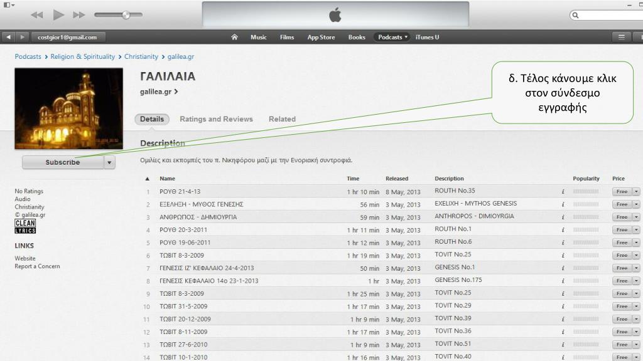Show info for ΤΩΒΙΤ 27-6-2010 episode

[563, 345]
